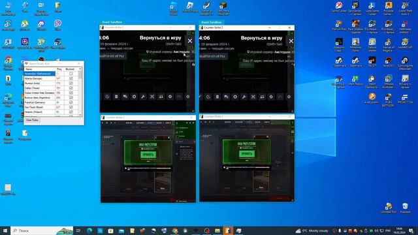Image resolution: width=418 pixels, height=235 pixels.
Task: Open Корзина recycle bin
Action: point(405,208)
